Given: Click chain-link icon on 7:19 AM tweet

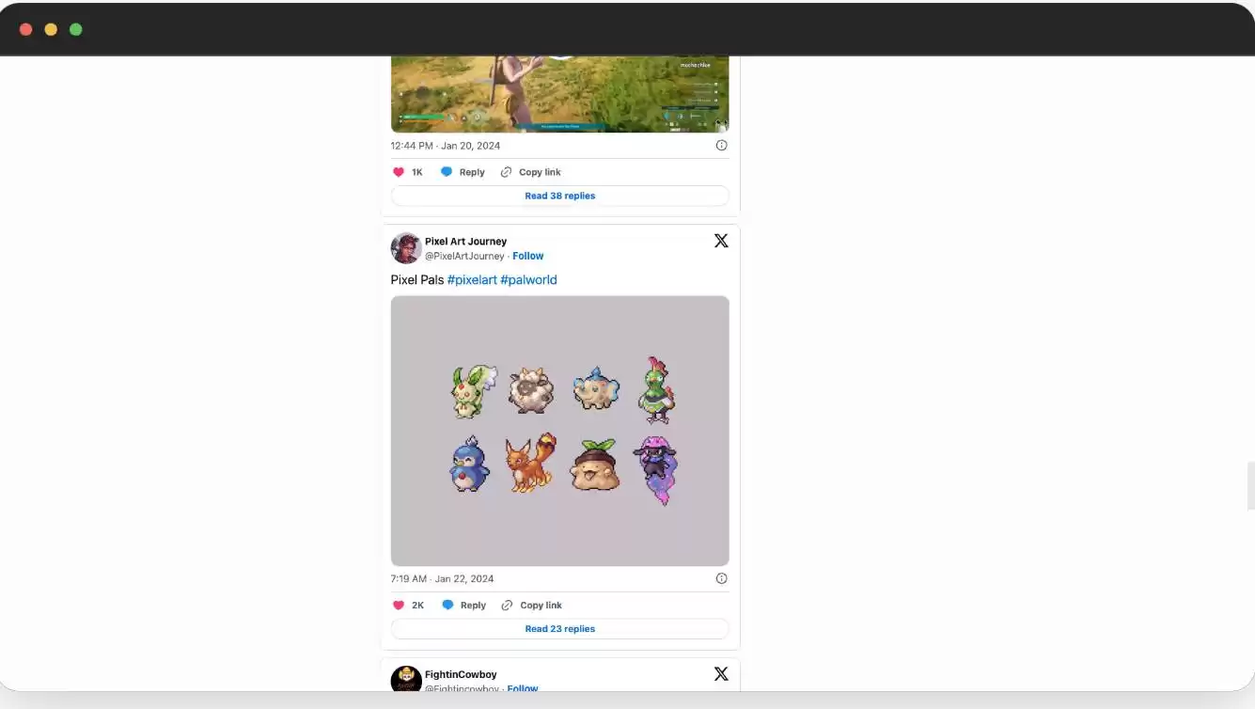Looking at the screenshot, I should (x=508, y=605).
